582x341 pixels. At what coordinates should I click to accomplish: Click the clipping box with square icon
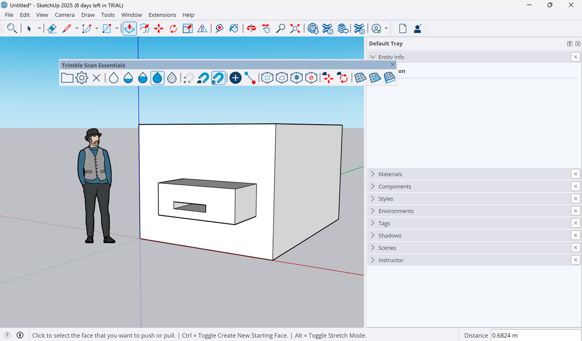coord(267,78)
